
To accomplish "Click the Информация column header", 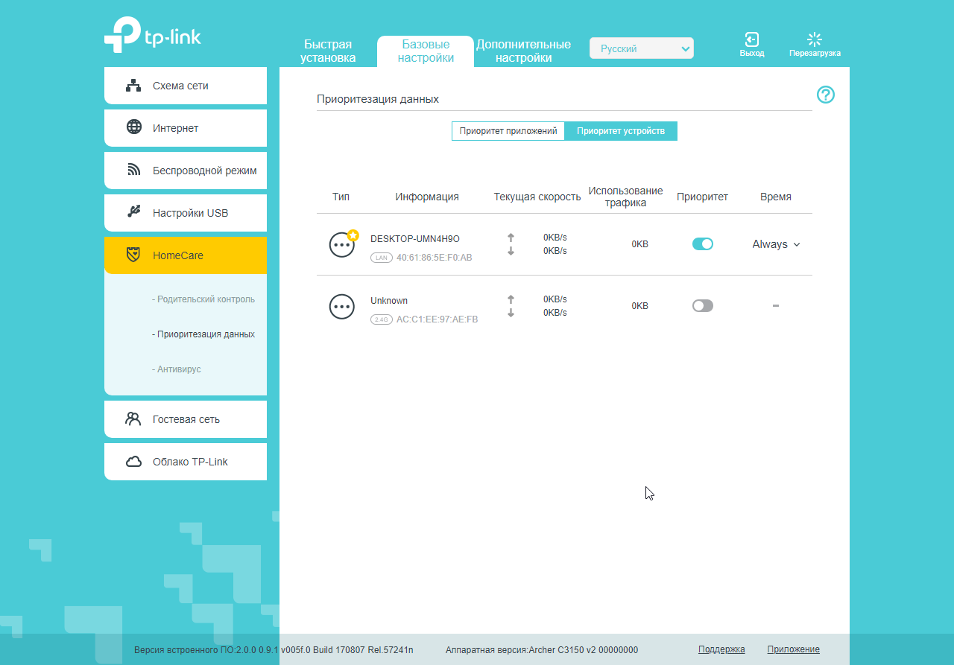I will [427, 197].
